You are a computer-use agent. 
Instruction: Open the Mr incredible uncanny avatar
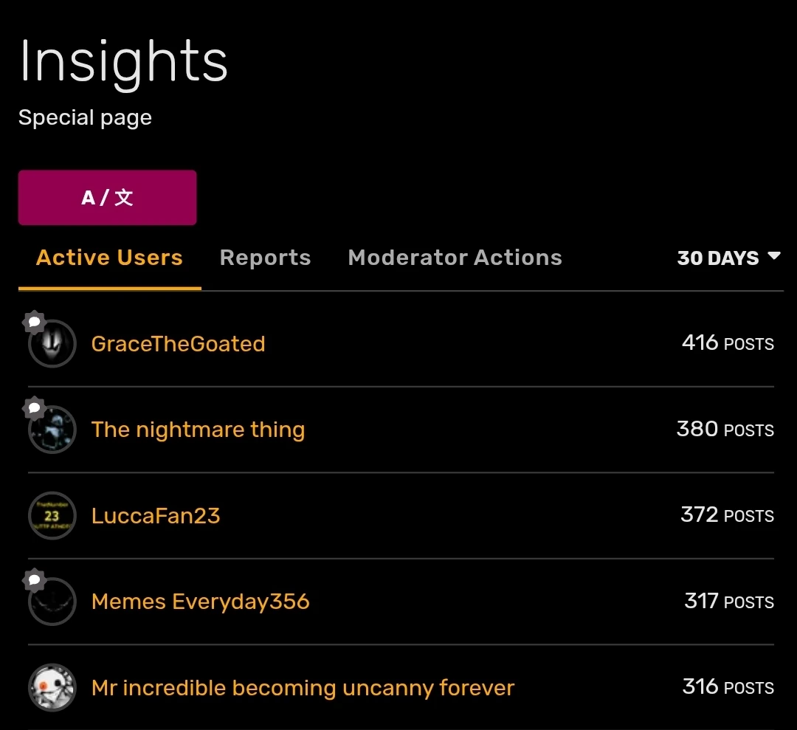point(52,688)
